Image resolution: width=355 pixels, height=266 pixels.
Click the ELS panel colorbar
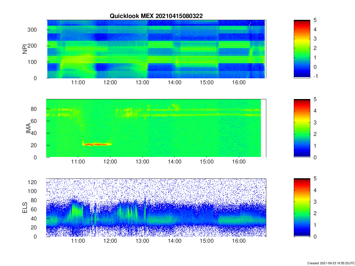pos(302,207)
